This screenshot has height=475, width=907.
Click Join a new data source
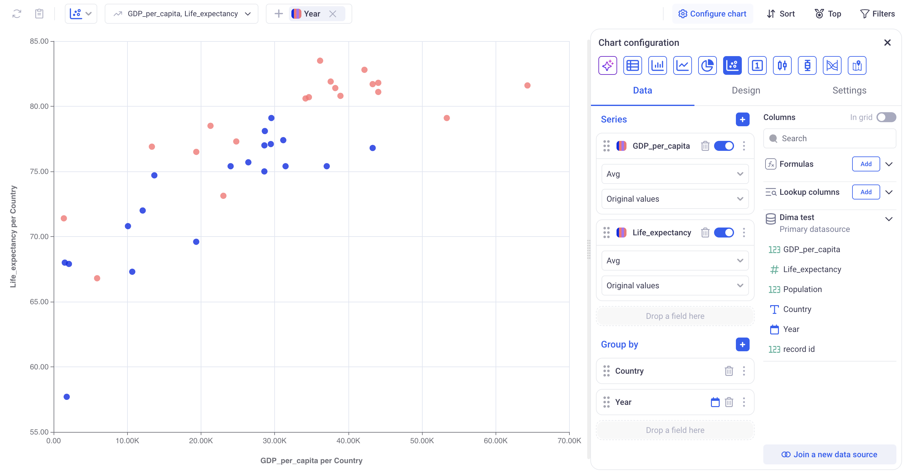tap(829, 454)
